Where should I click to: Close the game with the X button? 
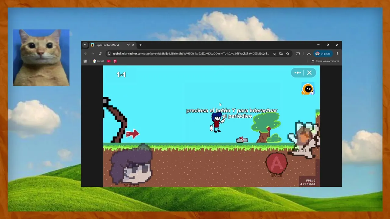[x=309, y=73]
